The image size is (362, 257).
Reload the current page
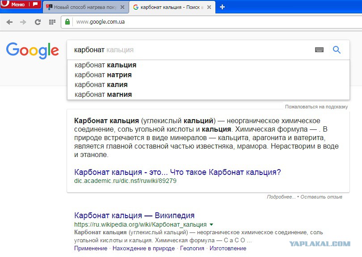pyautogui.click(x=38, y=22)
